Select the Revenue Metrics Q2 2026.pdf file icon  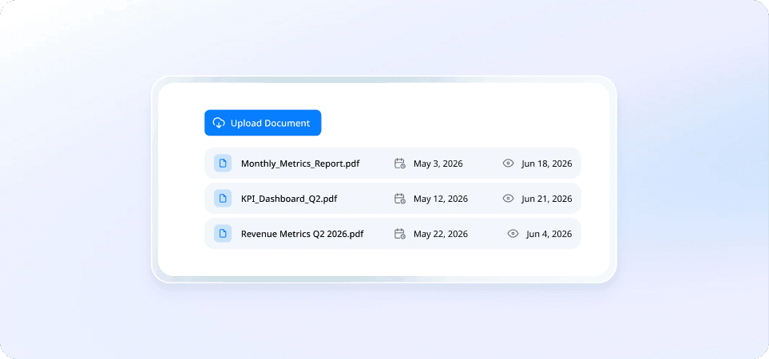point(223,234)
